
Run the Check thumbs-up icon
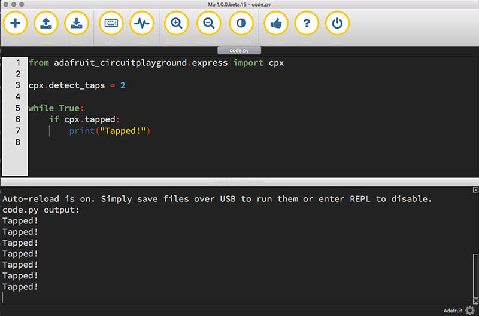[x=276, y=24]
